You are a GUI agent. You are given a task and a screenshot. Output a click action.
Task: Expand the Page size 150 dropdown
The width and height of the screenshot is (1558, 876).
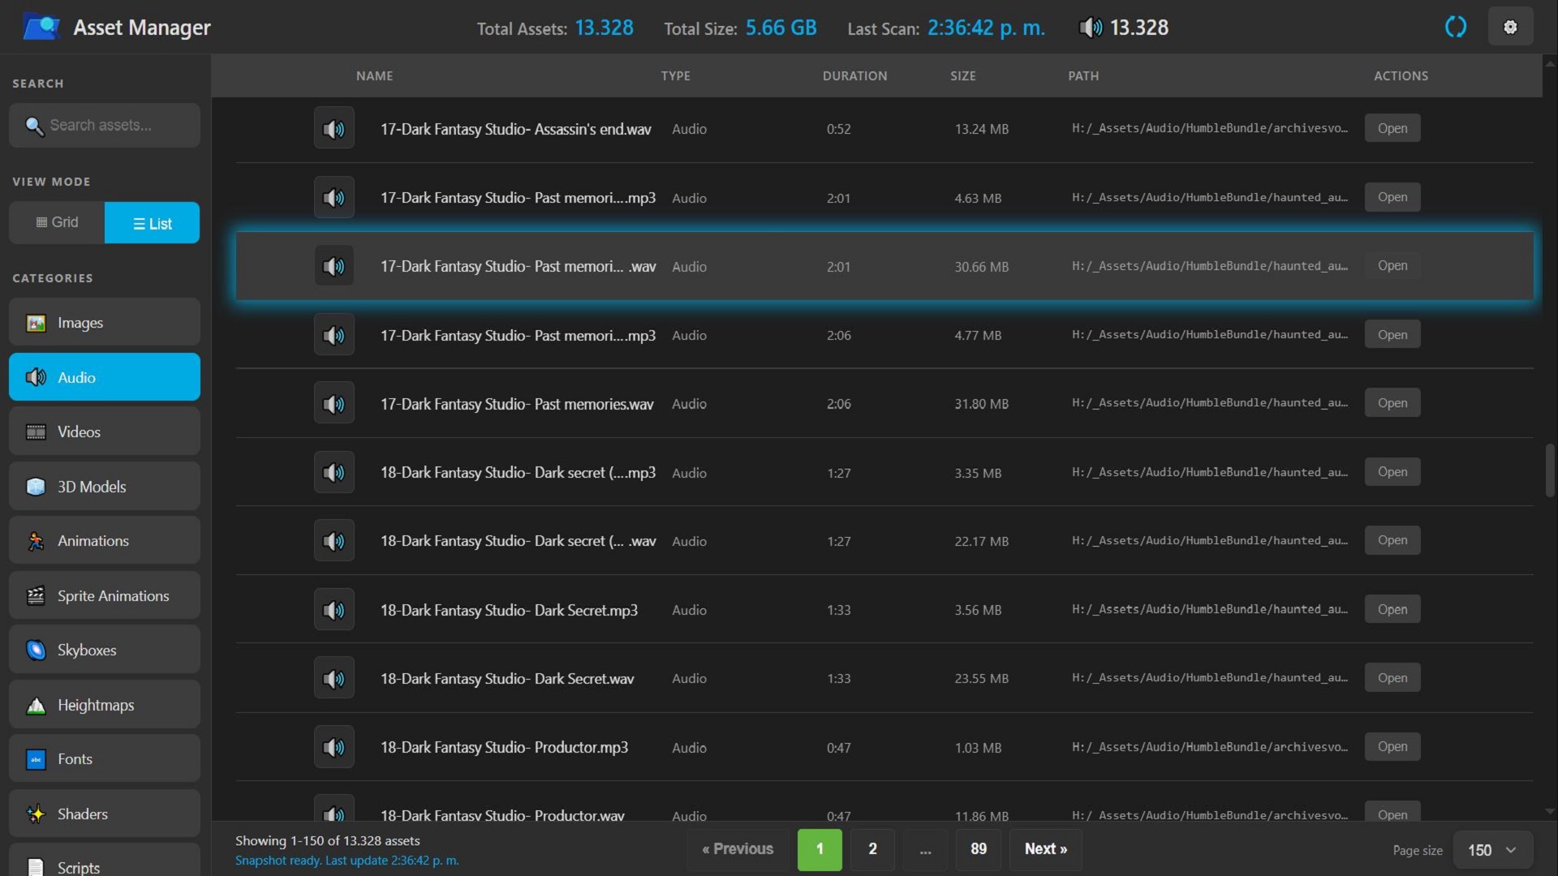click(x=1491, y=849)
